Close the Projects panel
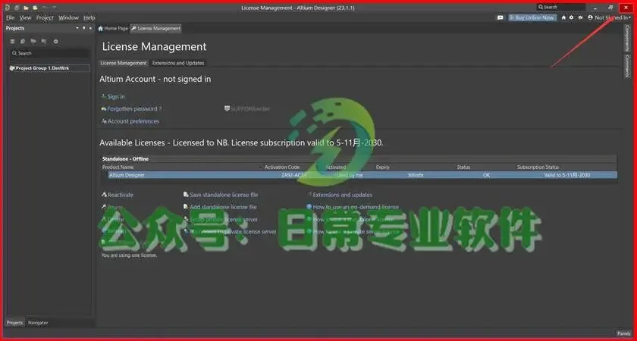The width and height of the screenshot is (637, 341). tap(90, 29)
